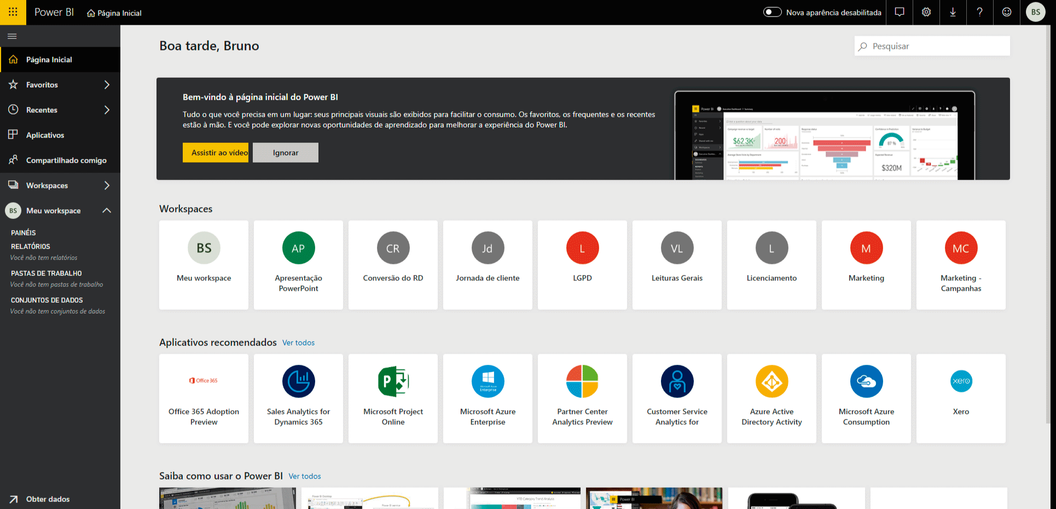Image resolution: width=1056 pixels, height=509 pixels.
Task: Expand Recentes flyout chevron
Action: tap(107, 110)
